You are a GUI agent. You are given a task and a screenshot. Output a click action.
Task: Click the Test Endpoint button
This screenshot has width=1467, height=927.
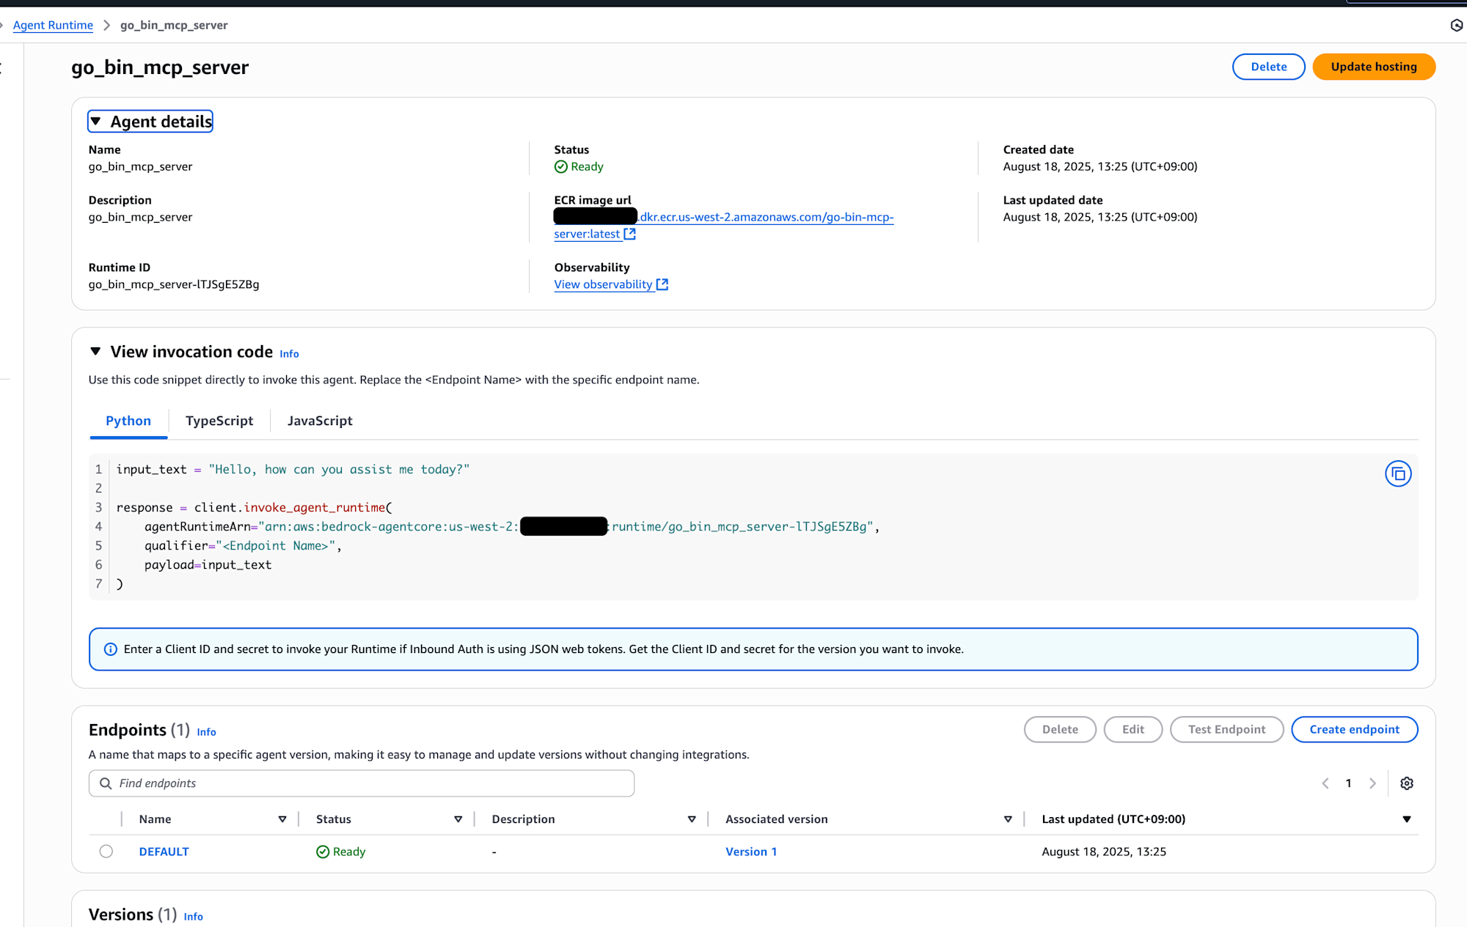pos(1227,729)
